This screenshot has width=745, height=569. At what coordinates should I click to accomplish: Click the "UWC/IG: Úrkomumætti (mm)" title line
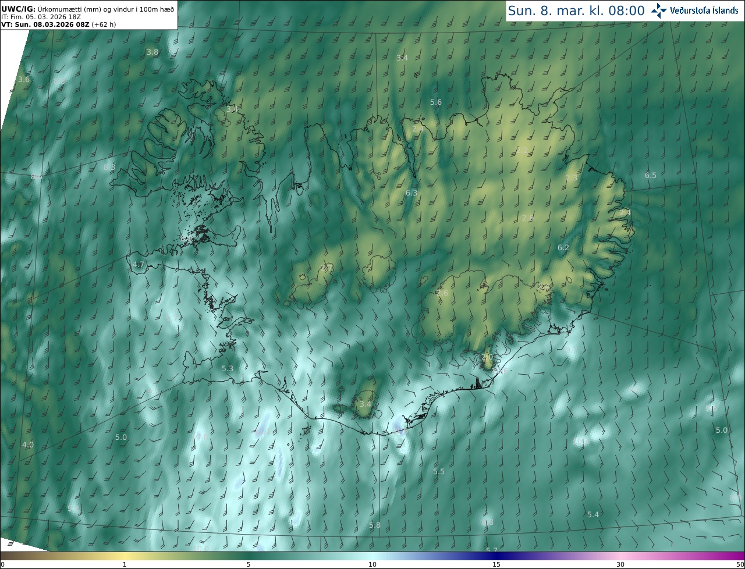tap(87, 9)
